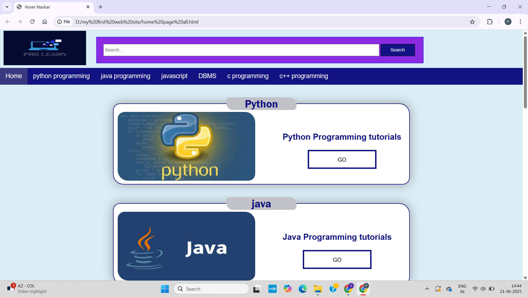Image resolution: width=528 pixels, height=297 pixels.
Task: Click the Java card image
Action: point(186,246)
